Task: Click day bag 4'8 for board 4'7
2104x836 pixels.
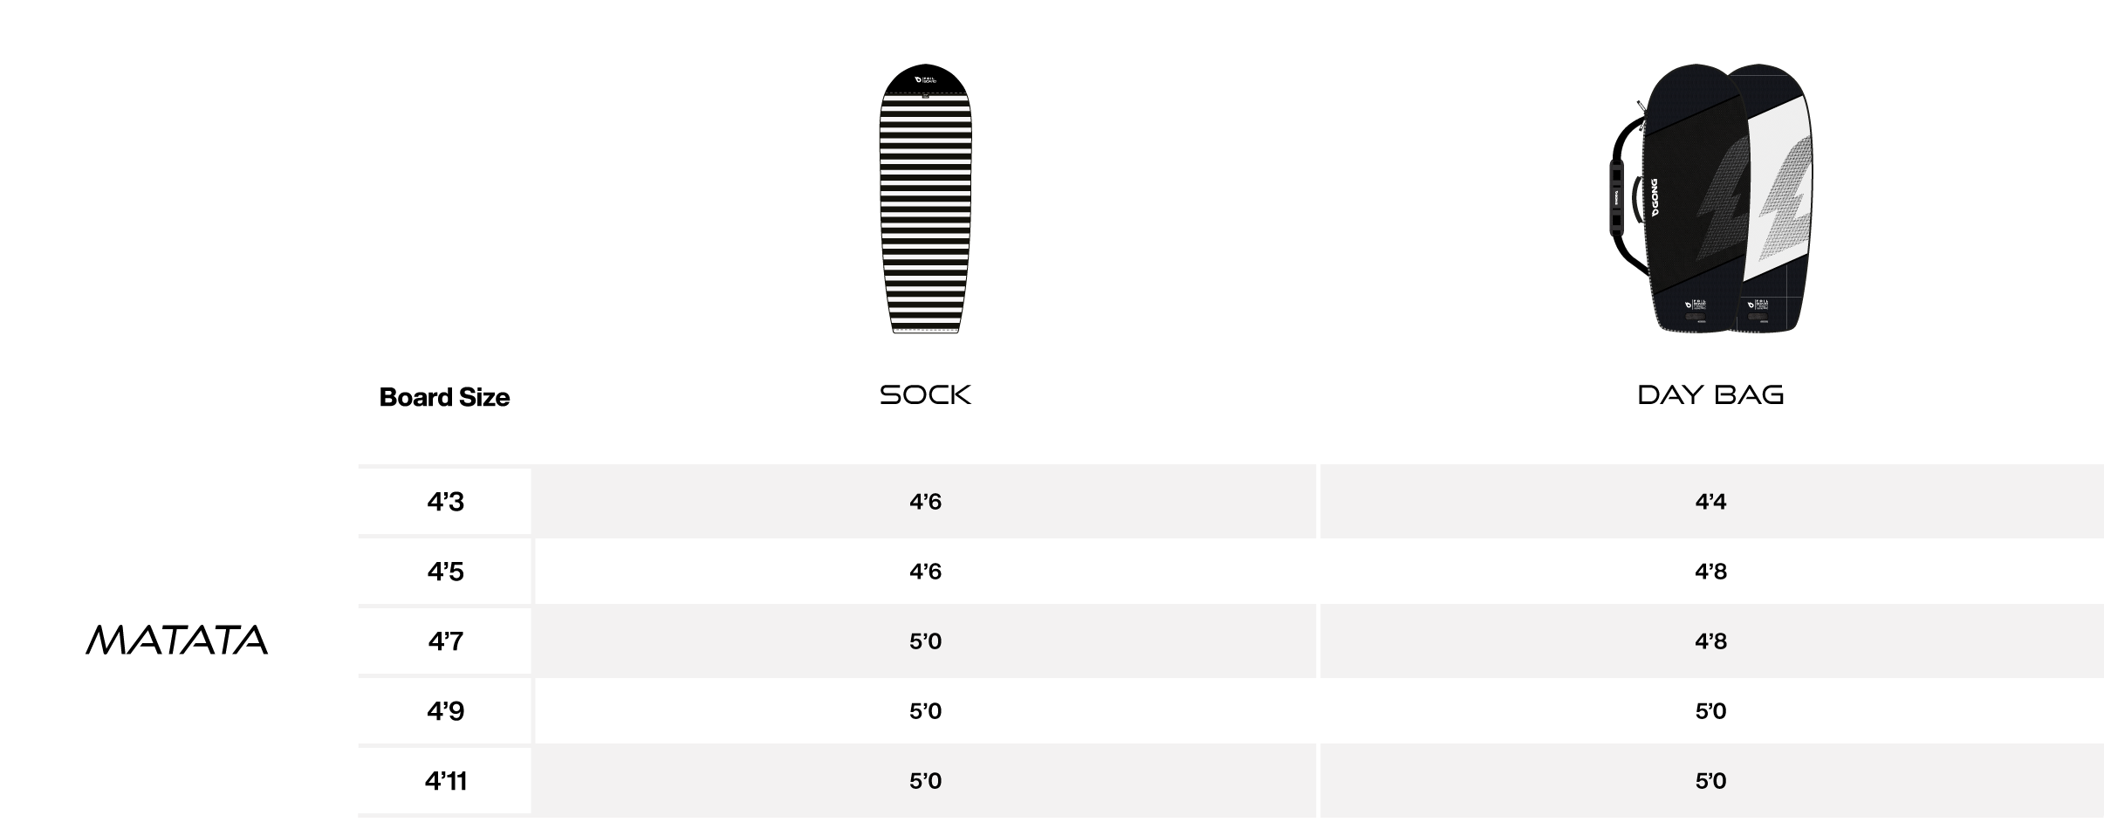Action: coord(1710,641)
